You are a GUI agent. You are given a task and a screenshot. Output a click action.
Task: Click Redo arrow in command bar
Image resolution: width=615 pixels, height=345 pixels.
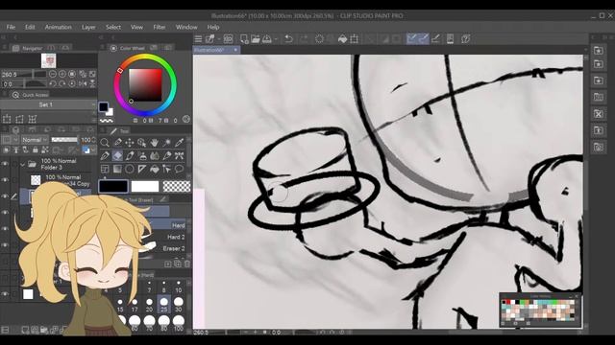tap(304, 38)
